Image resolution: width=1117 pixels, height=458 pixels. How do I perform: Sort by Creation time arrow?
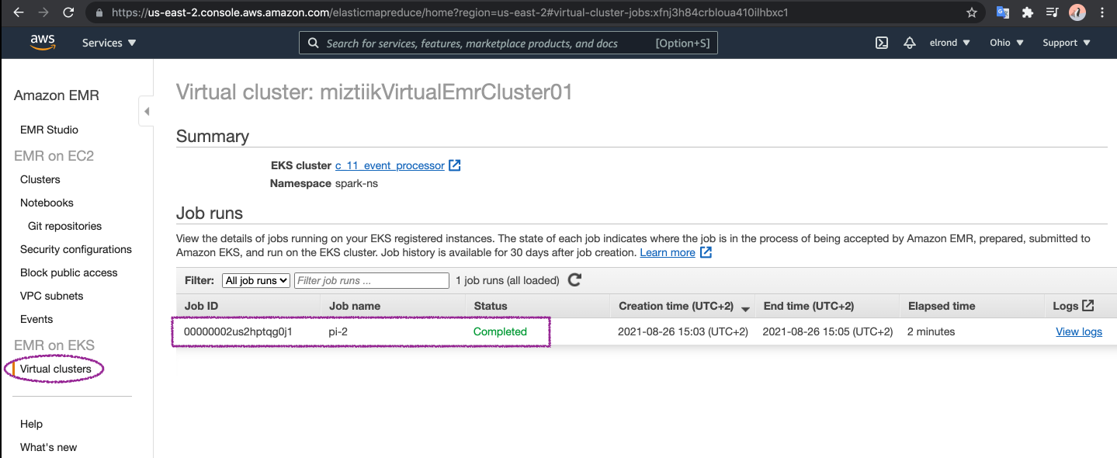click(x=745, y=309)
